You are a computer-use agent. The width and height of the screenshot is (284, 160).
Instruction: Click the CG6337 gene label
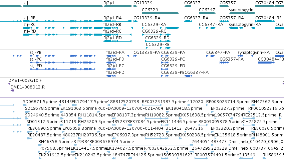(x=192, y=3)
